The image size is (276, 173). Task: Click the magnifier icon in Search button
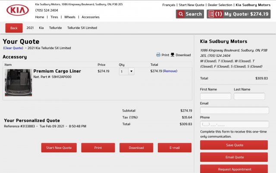point(181,14)
